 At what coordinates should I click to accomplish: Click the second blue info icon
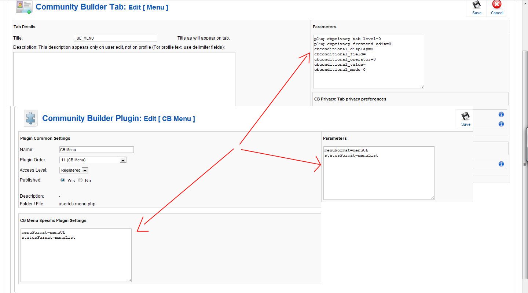tap(501, 124)
